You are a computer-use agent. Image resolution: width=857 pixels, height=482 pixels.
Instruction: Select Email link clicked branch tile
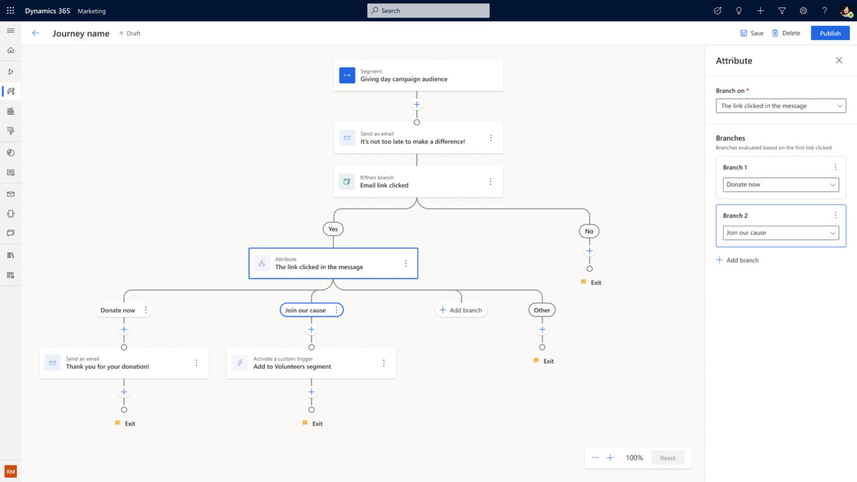coord(418,182)
